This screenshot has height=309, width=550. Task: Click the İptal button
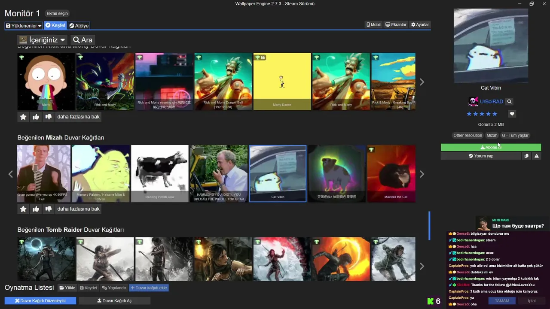532,301
